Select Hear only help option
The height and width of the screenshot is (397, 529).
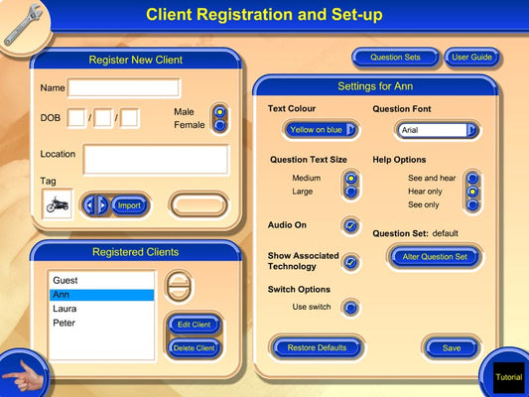pos(472,192)
